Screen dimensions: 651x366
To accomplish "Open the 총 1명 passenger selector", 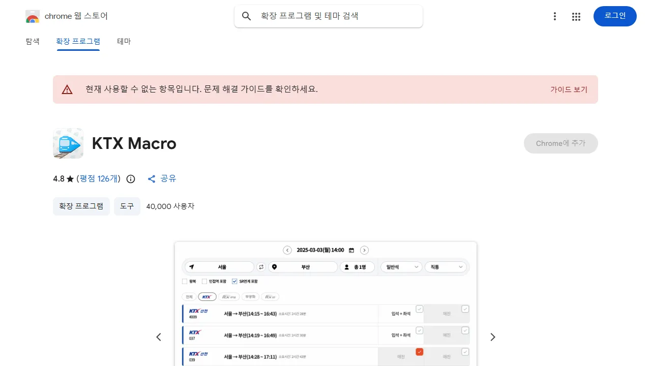I will coord(357,266).
